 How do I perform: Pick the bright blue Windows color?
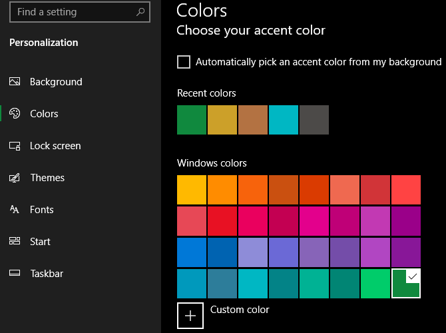(192, 252)
